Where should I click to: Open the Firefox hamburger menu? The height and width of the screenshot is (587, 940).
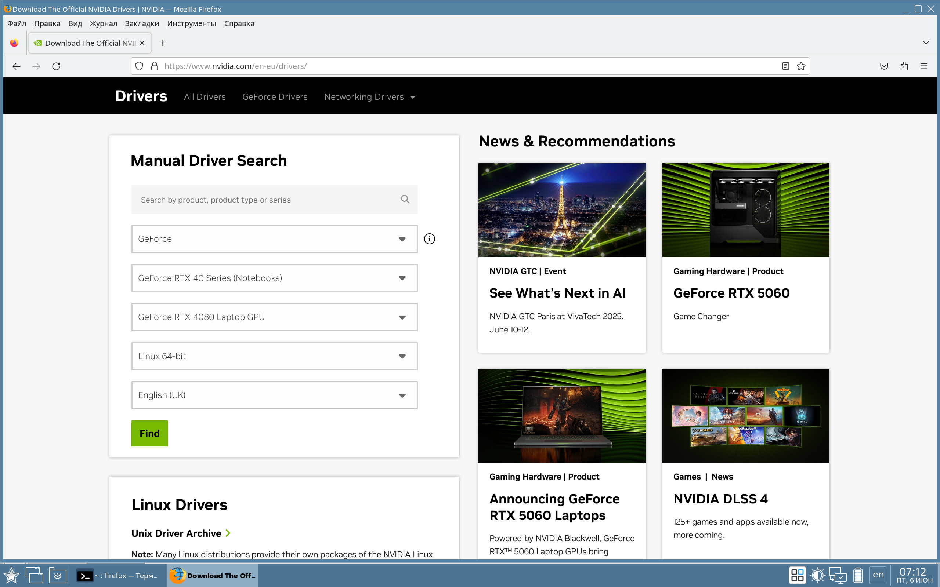(x=924, y=66)
